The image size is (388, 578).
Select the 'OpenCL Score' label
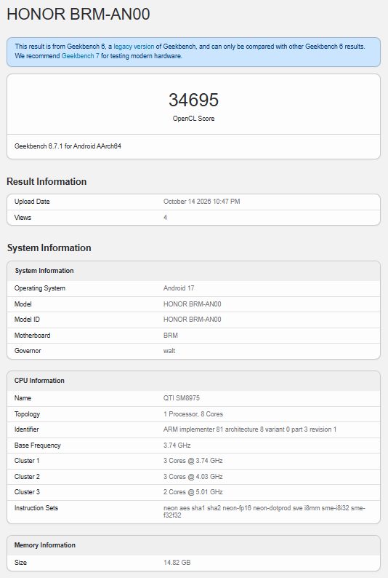[x=193, y=119]
